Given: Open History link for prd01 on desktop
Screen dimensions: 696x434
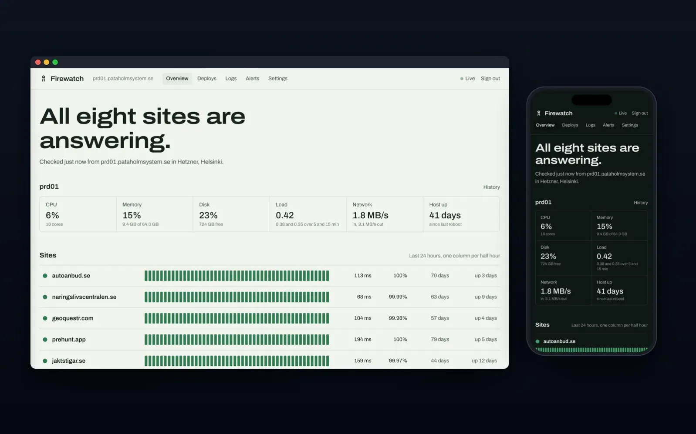Looking at the screenshot, I should tap(491, 187).
